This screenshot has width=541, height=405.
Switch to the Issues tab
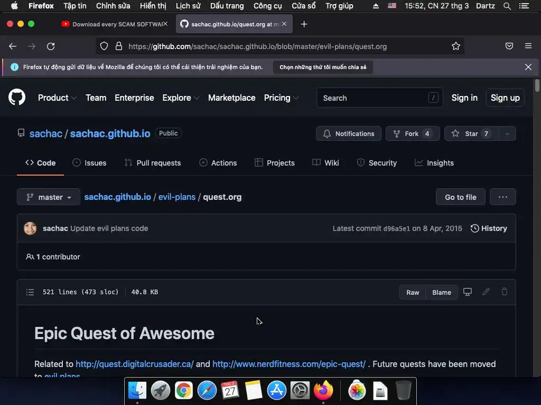89,163
